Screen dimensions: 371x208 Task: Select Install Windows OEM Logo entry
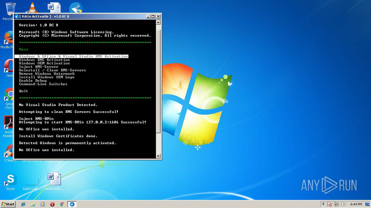[47, 77]
